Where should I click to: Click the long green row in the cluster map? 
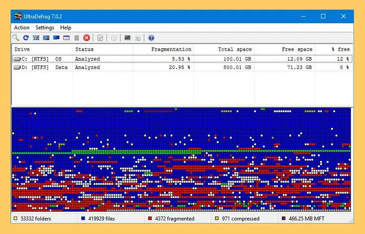(x=181, y=152)
